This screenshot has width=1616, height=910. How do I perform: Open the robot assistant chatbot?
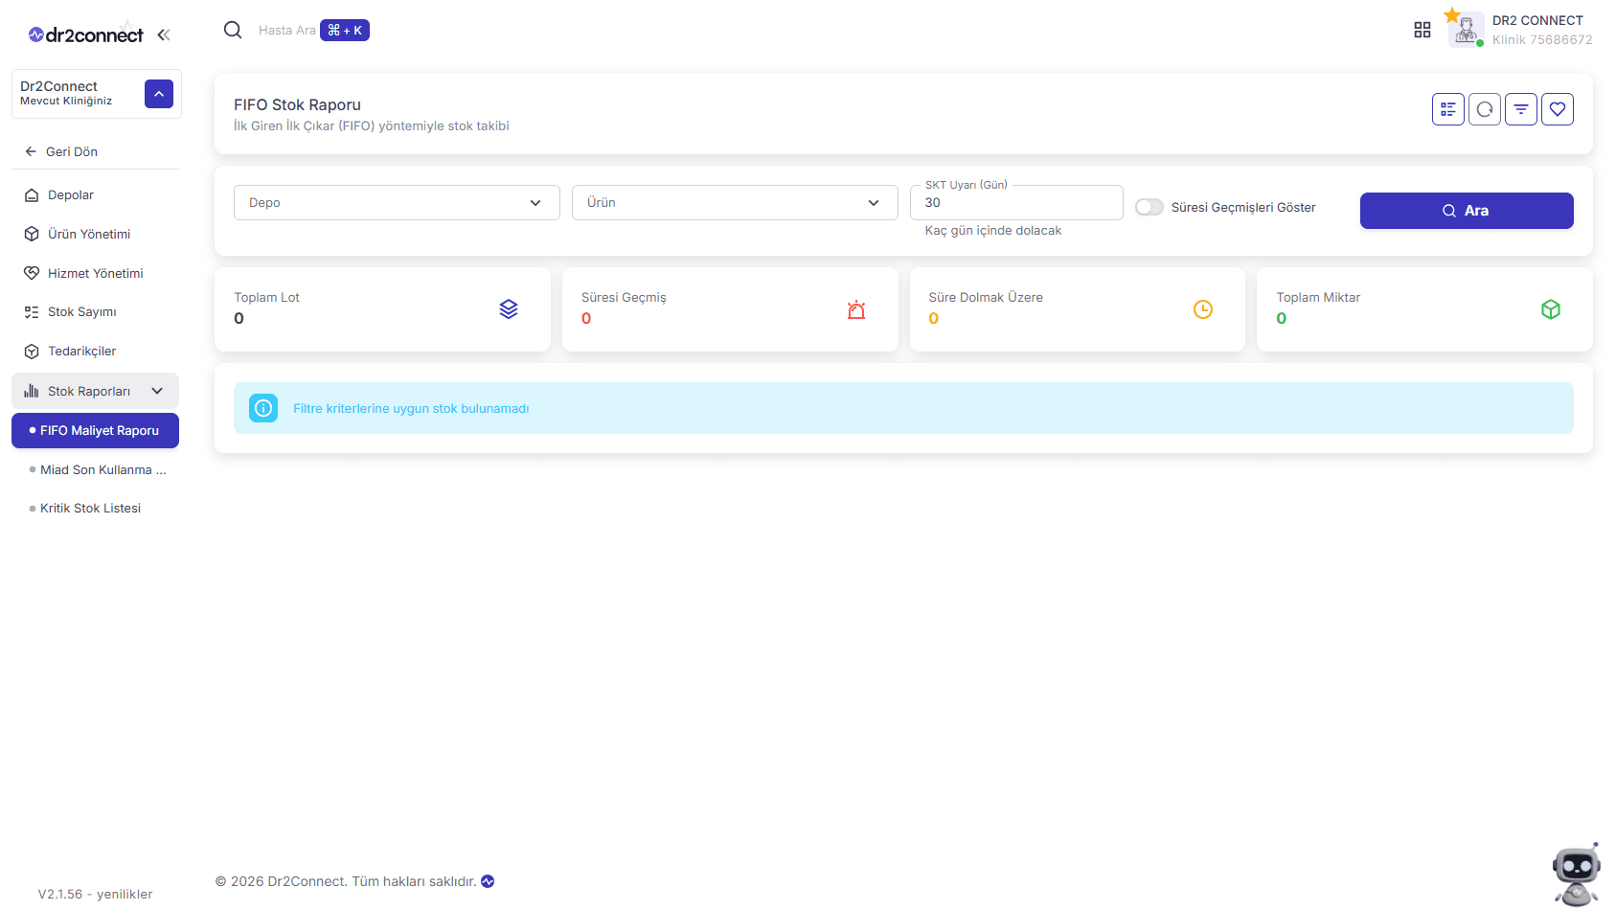[1576, 874]
